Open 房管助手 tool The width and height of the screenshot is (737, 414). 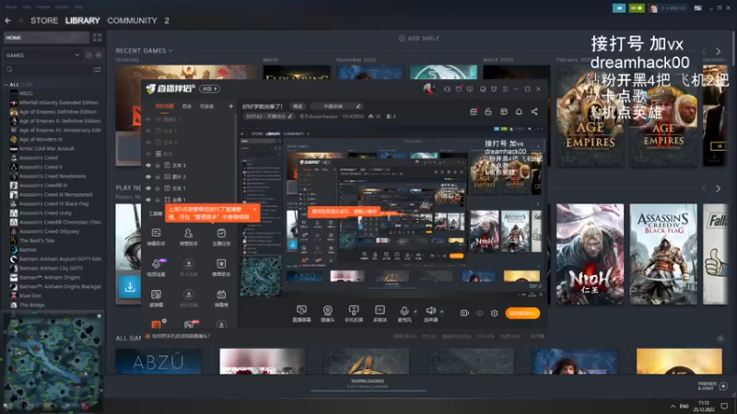point(189,236)
